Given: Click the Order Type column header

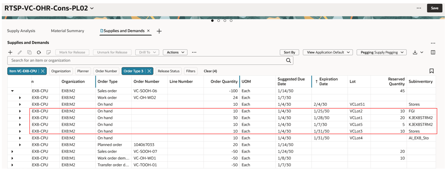Looking at the screenshot, I should point(113,82).
